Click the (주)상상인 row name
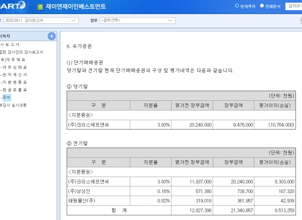Image resolution: width=302 pixels, height=220 pixels. 79,191
